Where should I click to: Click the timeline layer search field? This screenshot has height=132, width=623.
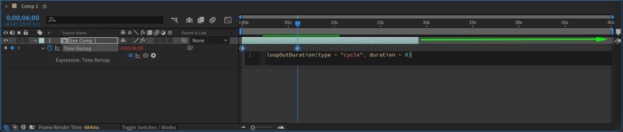pyautogui.click(x=106, y=20)
